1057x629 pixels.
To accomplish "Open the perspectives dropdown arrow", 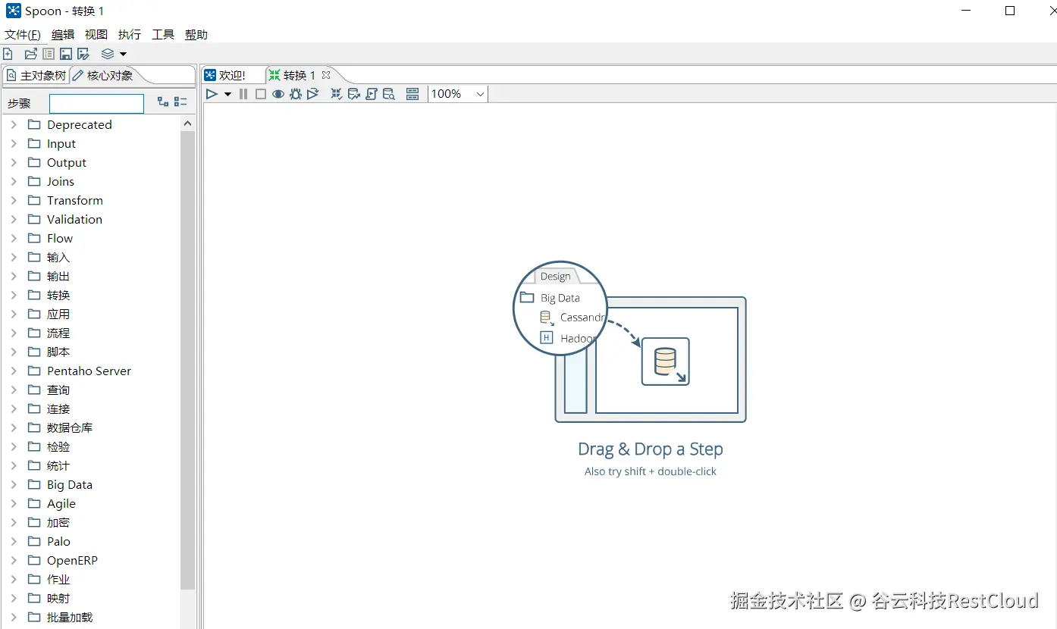I will point(123,54).
